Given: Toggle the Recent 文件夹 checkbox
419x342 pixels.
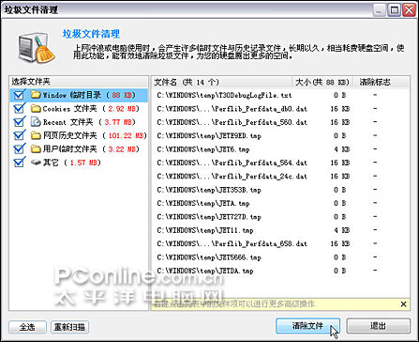Looking at the screenshot, I should click(20, 122).
